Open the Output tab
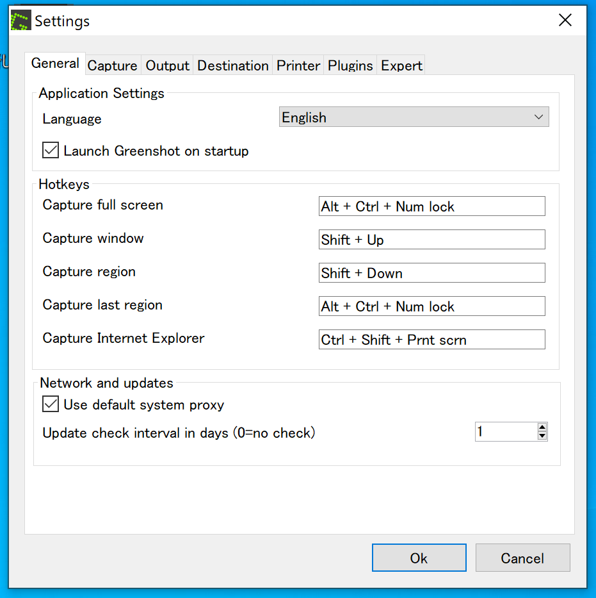This screenshot has height=598, width=596. [168, 65]
